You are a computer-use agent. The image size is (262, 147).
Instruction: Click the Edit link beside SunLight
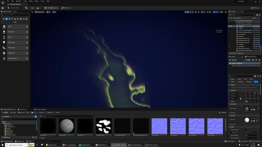pyautogui.click(x=256, y=45)
